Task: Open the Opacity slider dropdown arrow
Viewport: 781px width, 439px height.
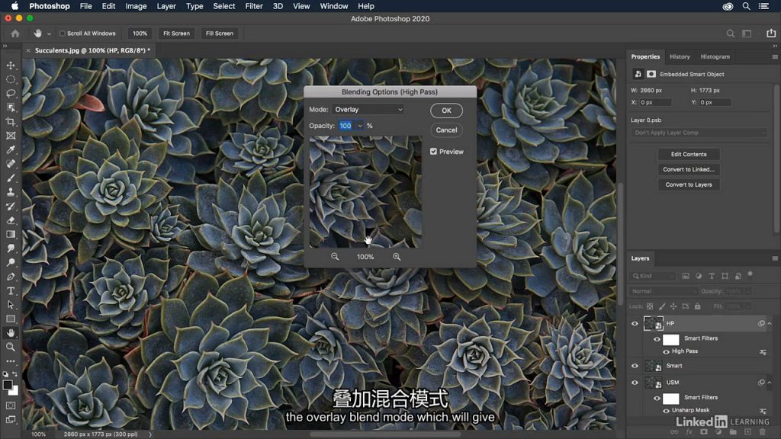Action: tap(360, 126)
